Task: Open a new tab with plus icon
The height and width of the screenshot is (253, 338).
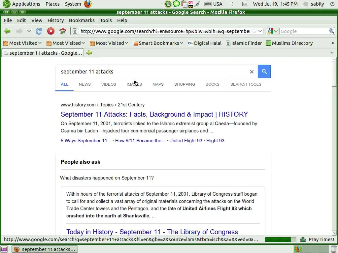Action: 89,53
